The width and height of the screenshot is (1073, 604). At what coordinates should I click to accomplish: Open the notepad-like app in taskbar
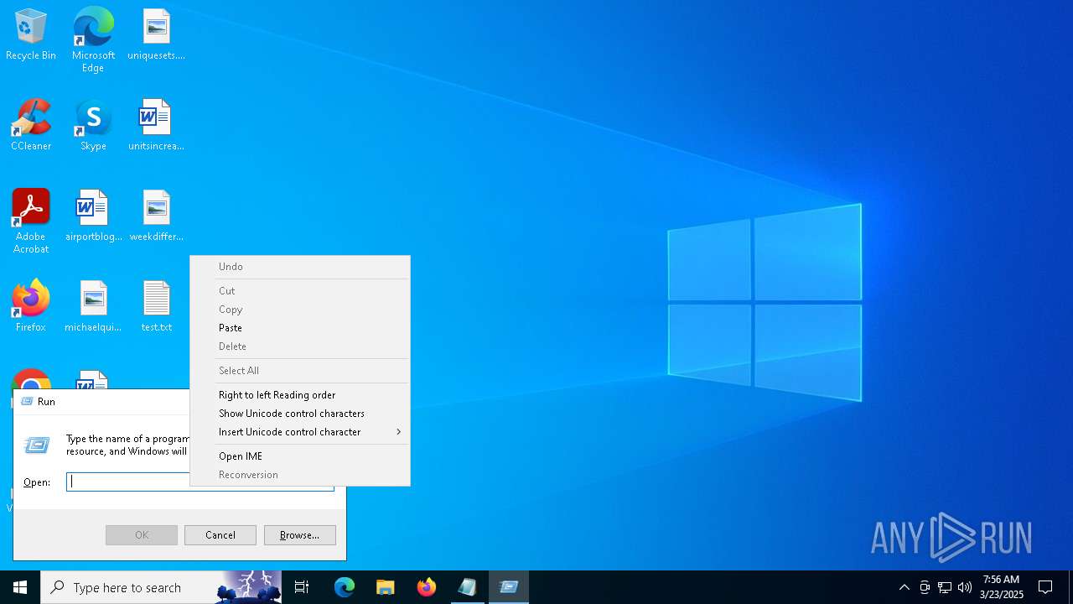coord(468,587)
